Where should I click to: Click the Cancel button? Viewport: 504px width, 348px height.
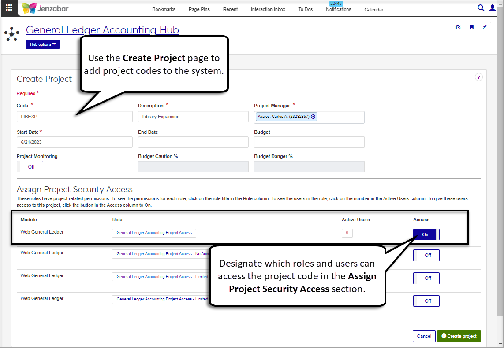[x=424, y=336]
